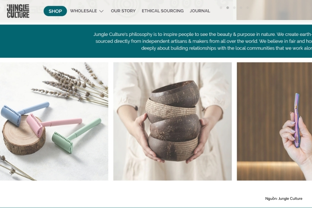Screen dimensions: 312x208
Task: Open the purple dermaplaning razor image
Action: tap(275, 121)
